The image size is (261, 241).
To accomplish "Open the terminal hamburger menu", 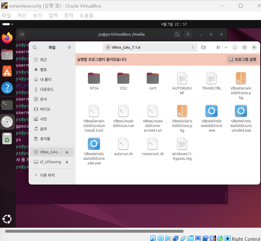I will (188, 34).
